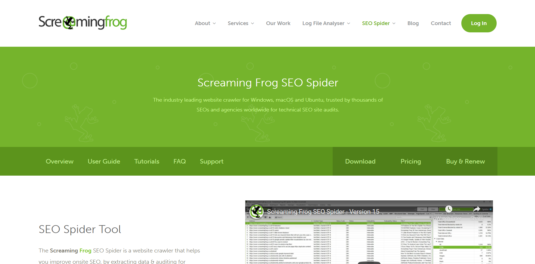Screen dimensions: 535x264
Task: Open the FAQ tab
Action: pyautogui.click(x=180, y=161)
